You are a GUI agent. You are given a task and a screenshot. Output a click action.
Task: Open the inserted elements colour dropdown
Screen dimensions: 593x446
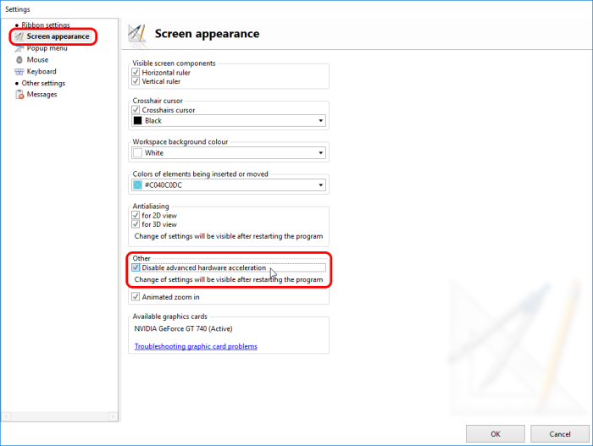(320, 185)
